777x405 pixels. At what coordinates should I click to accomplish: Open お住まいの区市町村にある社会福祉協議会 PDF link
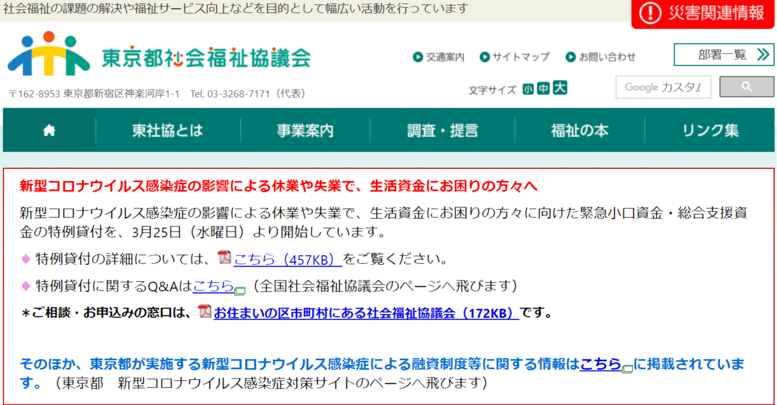click(x=366, y=313)
